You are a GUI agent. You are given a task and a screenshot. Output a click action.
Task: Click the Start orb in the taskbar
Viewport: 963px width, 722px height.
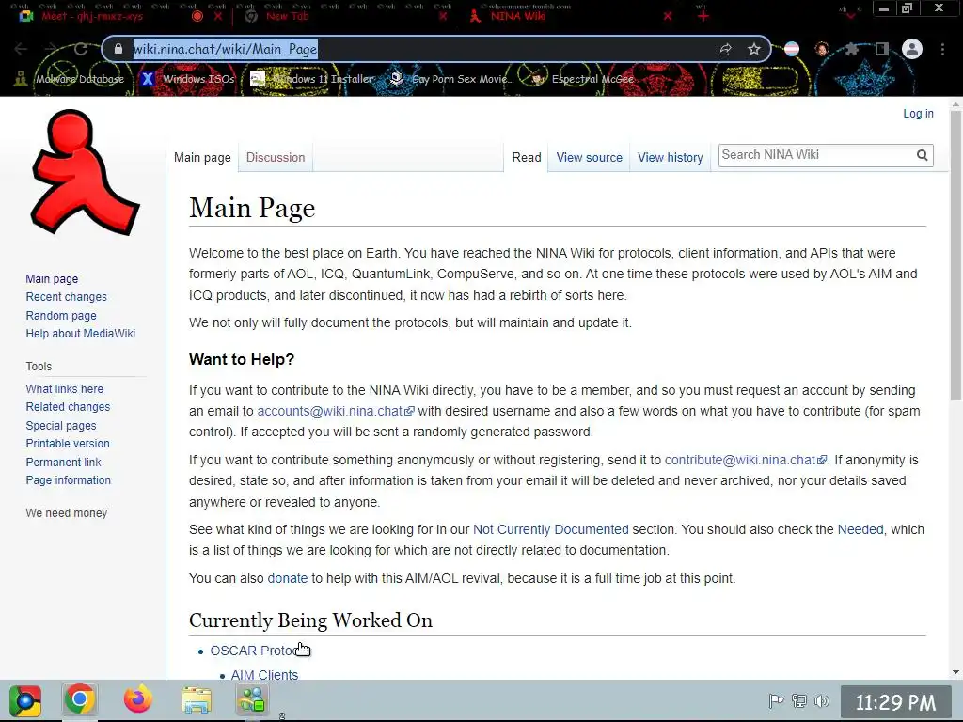[25, 700]
